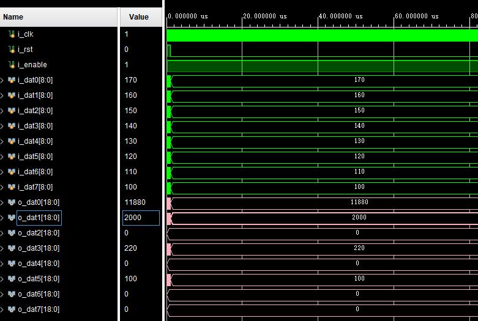
Task: Click the i_dat1[8:0] bus icon
Action: click(12, 95)
